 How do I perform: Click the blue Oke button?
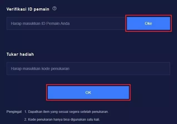click(148, 23)
